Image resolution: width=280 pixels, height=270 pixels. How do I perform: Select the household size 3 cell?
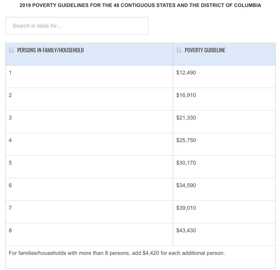tap(10, 118)
